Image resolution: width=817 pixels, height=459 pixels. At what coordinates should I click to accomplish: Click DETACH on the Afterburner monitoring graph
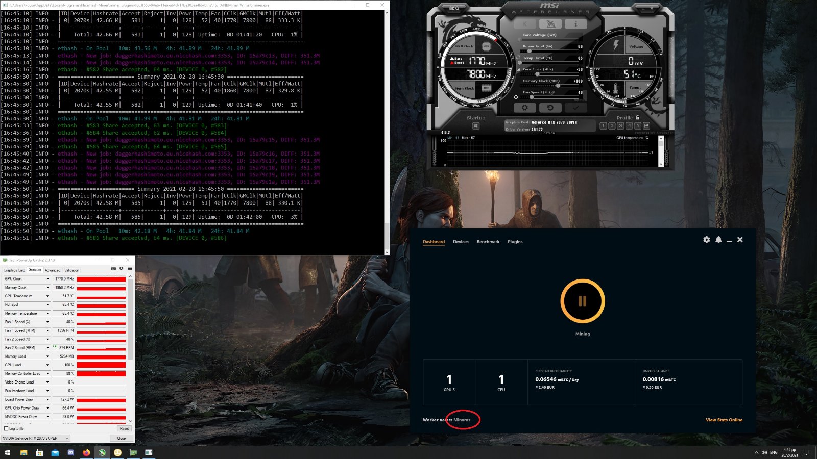coord(549,133)
